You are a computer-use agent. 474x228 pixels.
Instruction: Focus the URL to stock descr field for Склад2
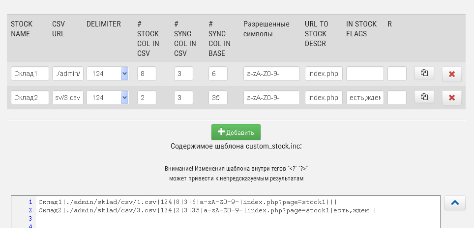(x=323, y=98)
